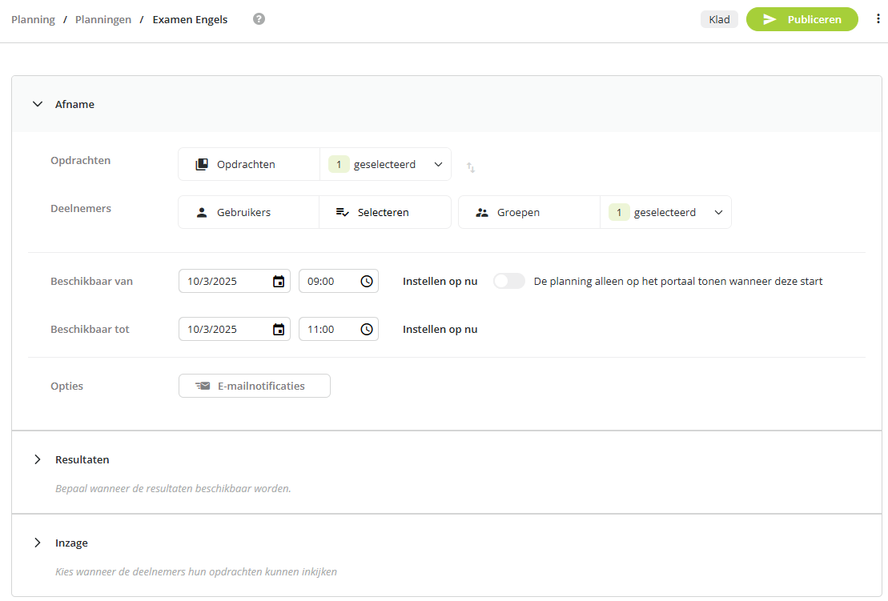Open clock picker for Beschikbaar van time
Image resolution: width=888 pixels, height=601 pixels.
[x=367, y=281]
